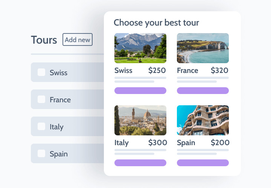Click the Italy label in Tours list
The image size is (271, 188).
(56, 127)
